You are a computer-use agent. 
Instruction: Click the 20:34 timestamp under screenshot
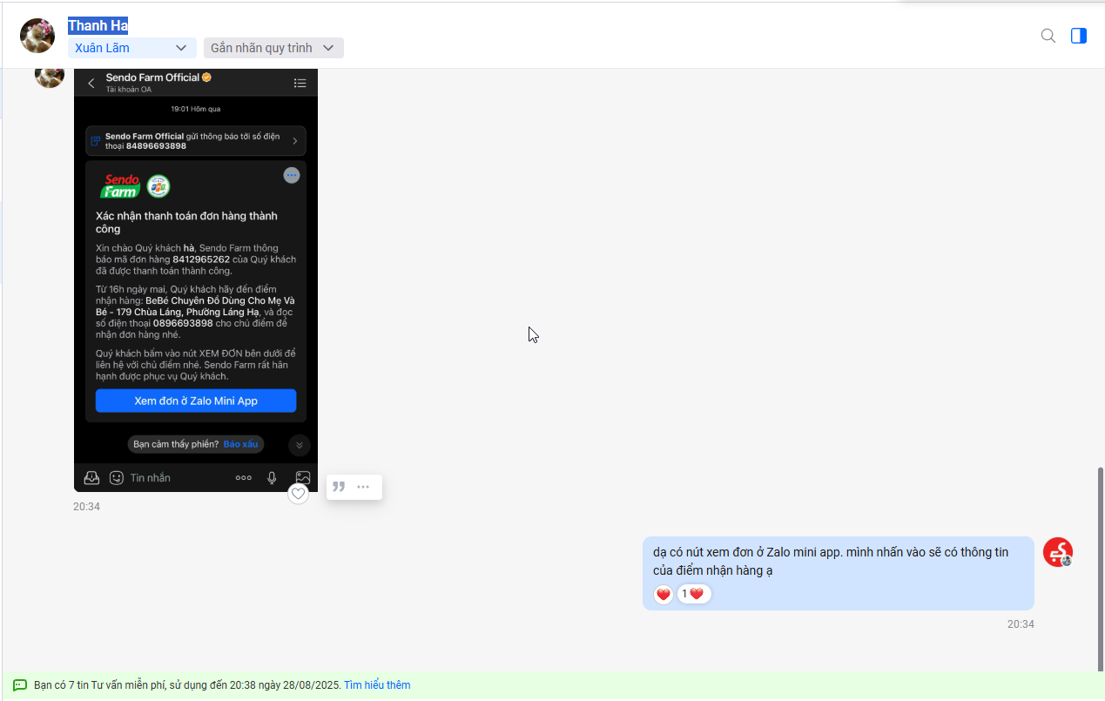pos(86,507)
